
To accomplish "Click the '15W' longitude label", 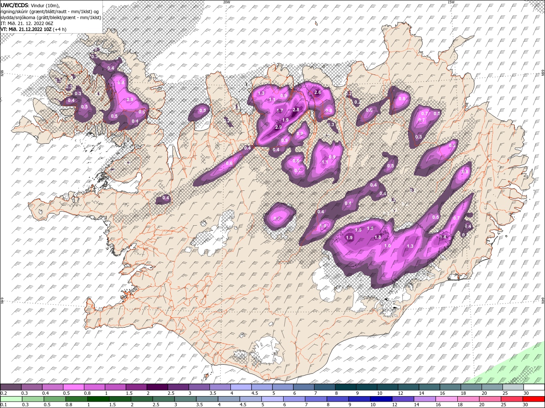I will [451, 2].
